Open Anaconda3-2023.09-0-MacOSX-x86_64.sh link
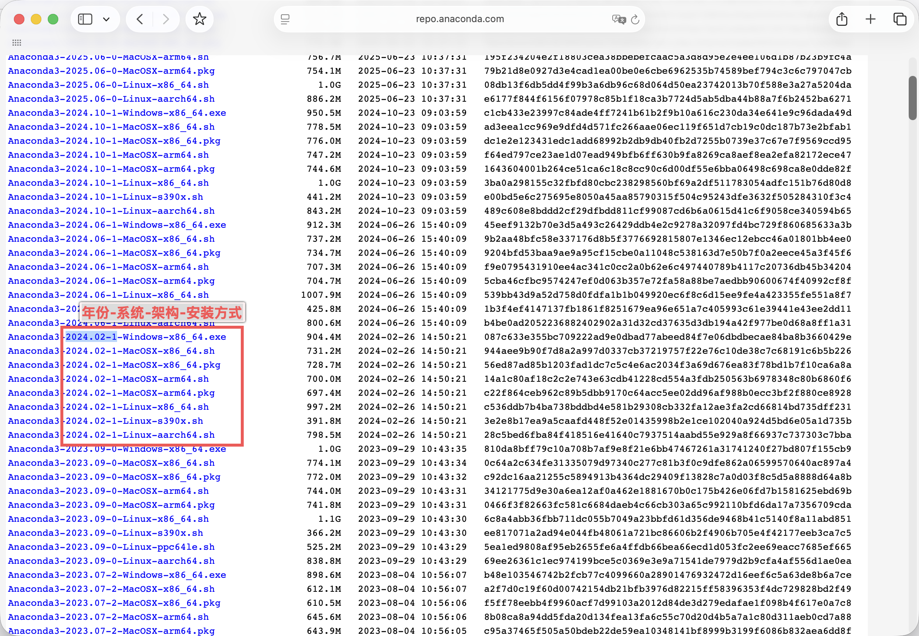This screenshot has width=919, height=636. (112, 463)
